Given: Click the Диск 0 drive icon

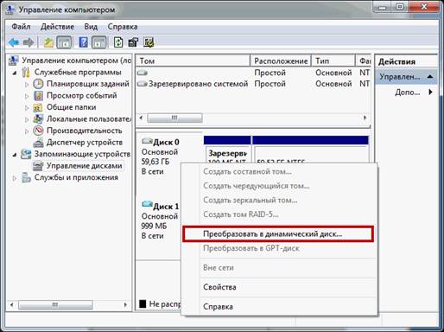Looking at the screenshot, I should (x=147, y=141).
